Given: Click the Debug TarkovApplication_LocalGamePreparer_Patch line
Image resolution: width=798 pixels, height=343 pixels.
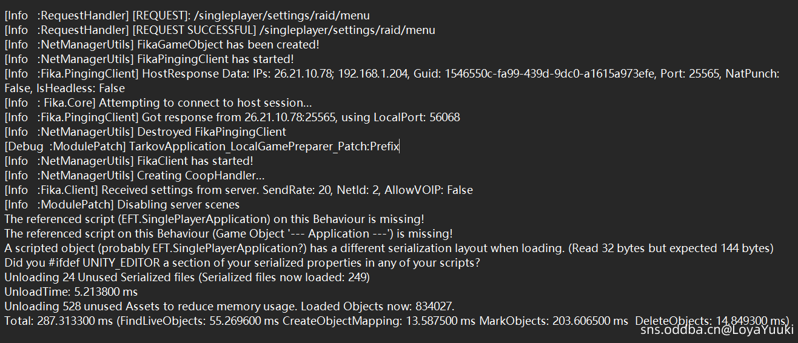Looking at the screenshot, I should (x=202, y=147).
